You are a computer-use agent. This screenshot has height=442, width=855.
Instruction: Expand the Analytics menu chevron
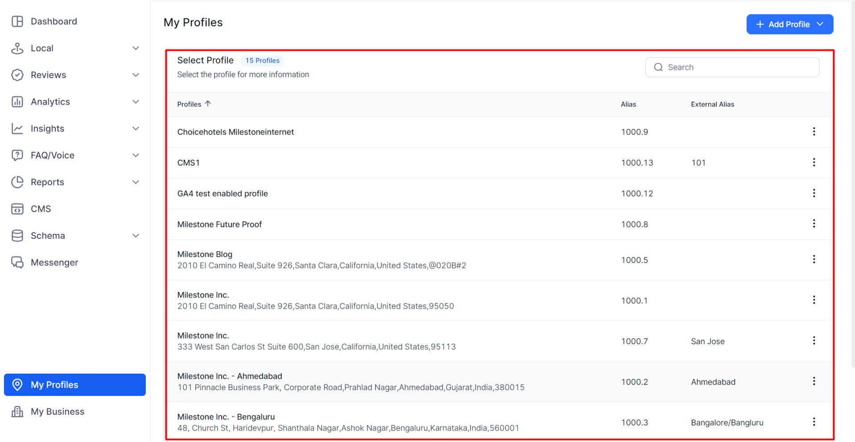click(x=136, y=102)
